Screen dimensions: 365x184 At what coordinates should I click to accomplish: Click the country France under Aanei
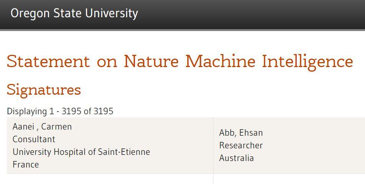coord(26,164)
